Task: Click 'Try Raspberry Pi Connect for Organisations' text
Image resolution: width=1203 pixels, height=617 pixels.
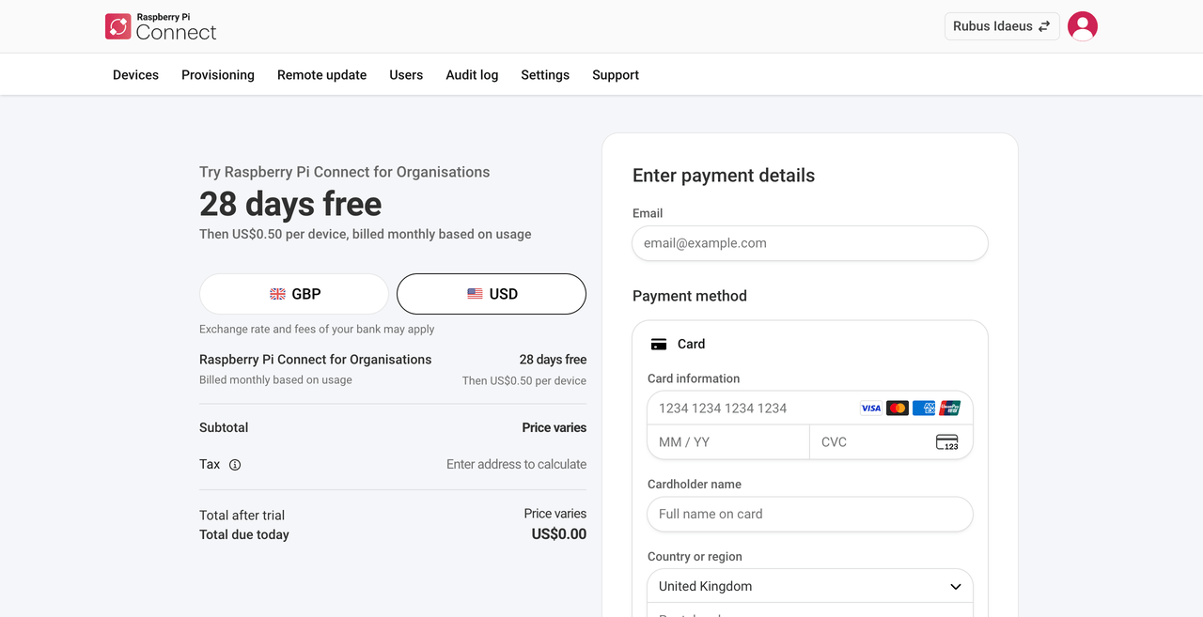Action: point(345,172)
